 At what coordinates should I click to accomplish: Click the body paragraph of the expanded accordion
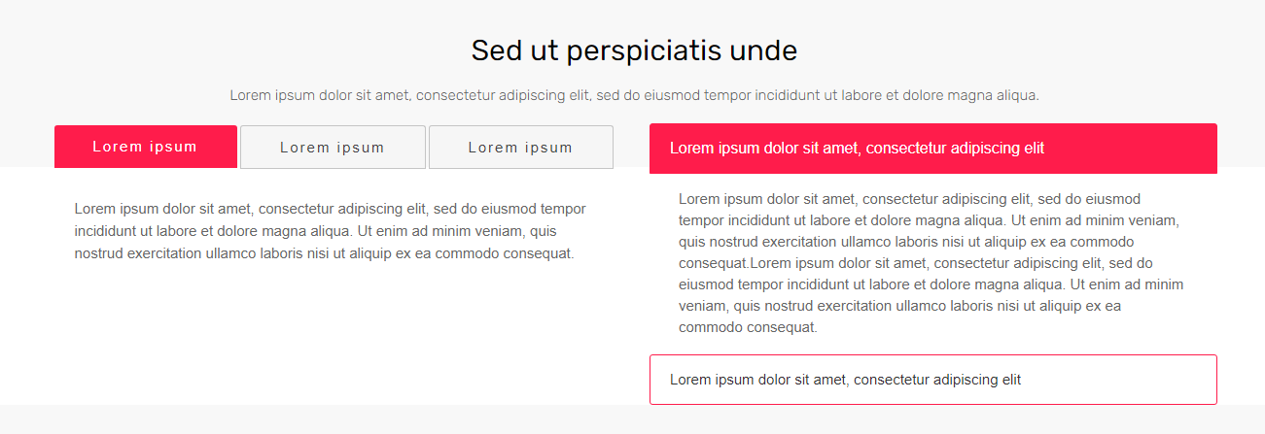tap(931, 263)
